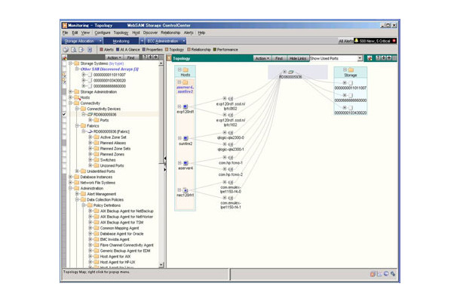Viewport: 460px width, 302px height.
Task: Check the box beside Active Zone Set row
Action: pyautogui.click(x=64, y=137)
